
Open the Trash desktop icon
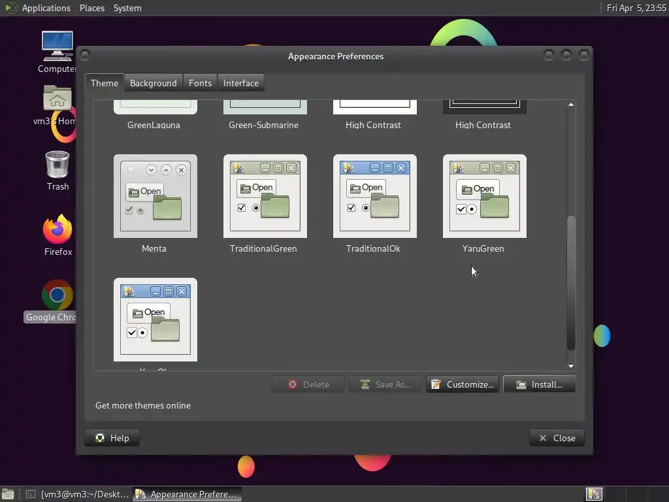57,171
